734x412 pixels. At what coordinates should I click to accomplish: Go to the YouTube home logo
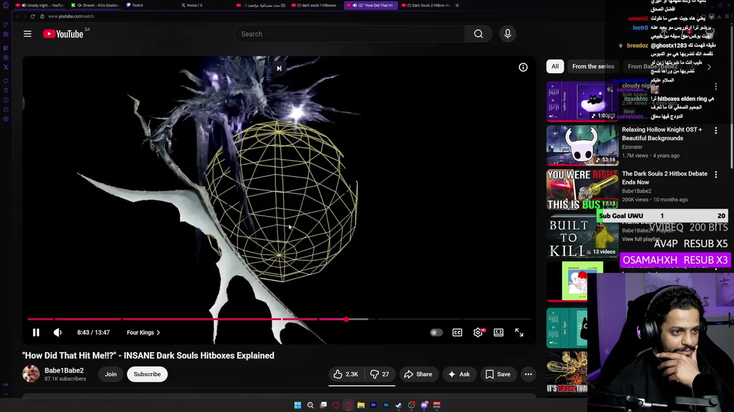point(63,34)
